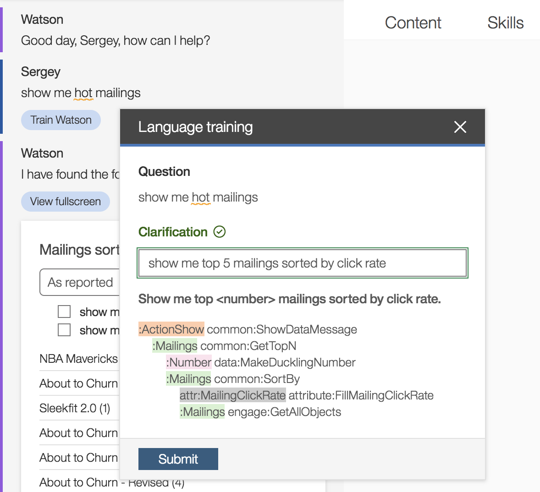Image resolution: width=540 pixels, height=492 pixels.
Task: Select the NBA Mavericks mailing row
Action: pos(79,359)
